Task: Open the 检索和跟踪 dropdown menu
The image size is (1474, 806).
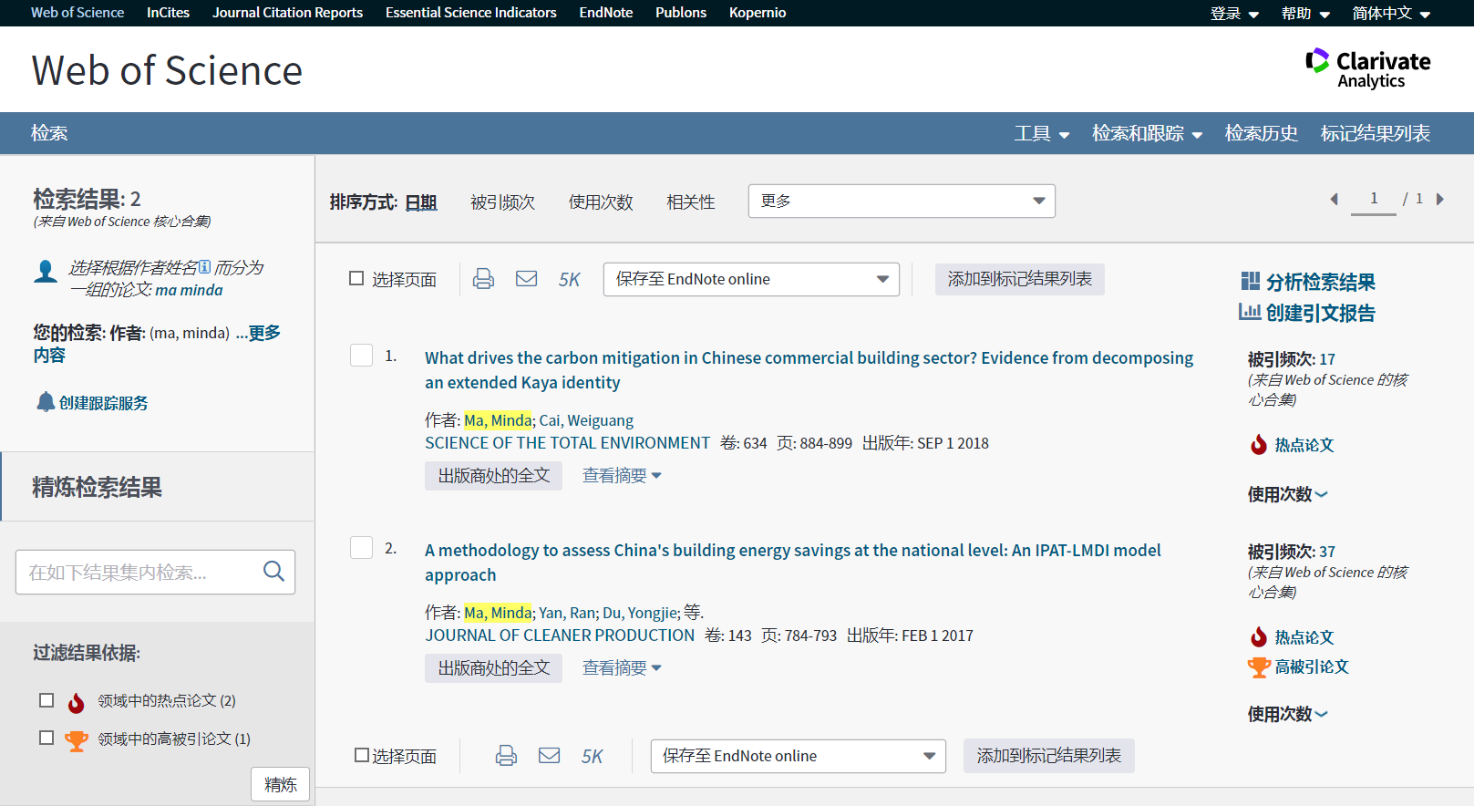Action: [x=1147, y=133]
